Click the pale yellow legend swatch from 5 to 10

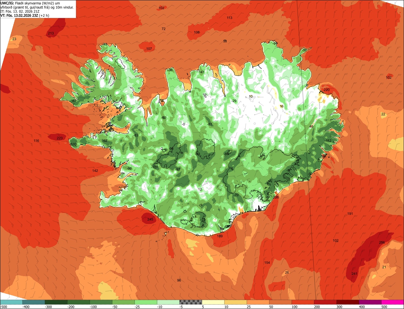[213, 302]
